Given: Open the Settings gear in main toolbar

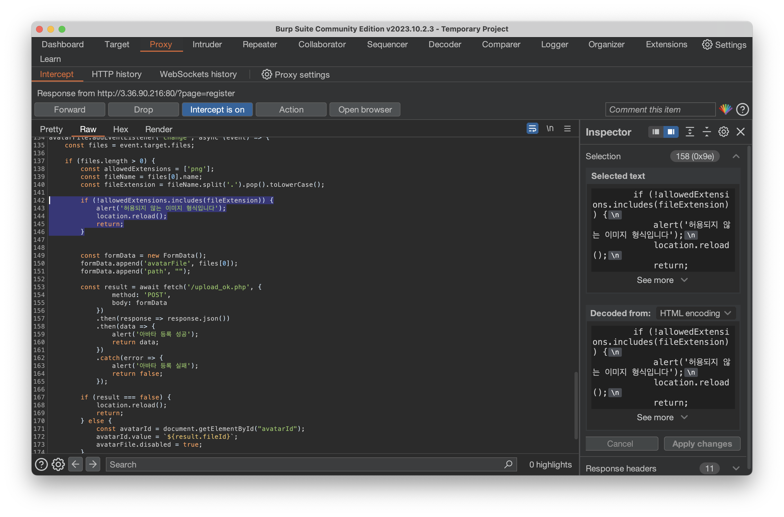Looking at the screenshot, I should tap(724, 44).
